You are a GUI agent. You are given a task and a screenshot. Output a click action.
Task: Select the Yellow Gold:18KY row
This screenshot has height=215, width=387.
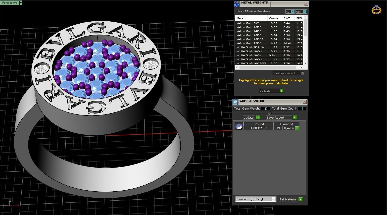point(269,35)
